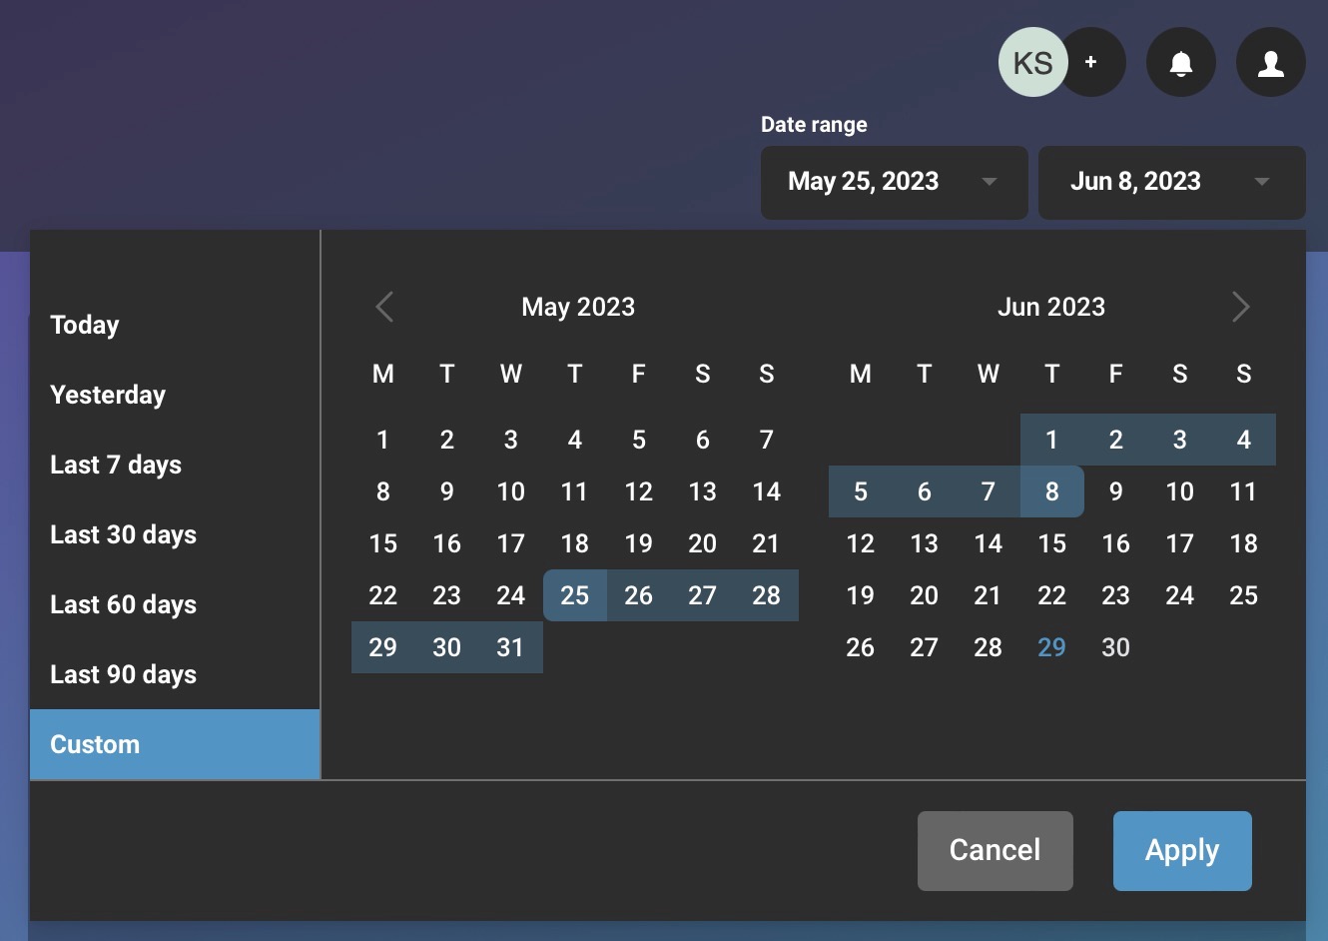
Task: Choose Yesterday preset
Action: coord(108,395)
